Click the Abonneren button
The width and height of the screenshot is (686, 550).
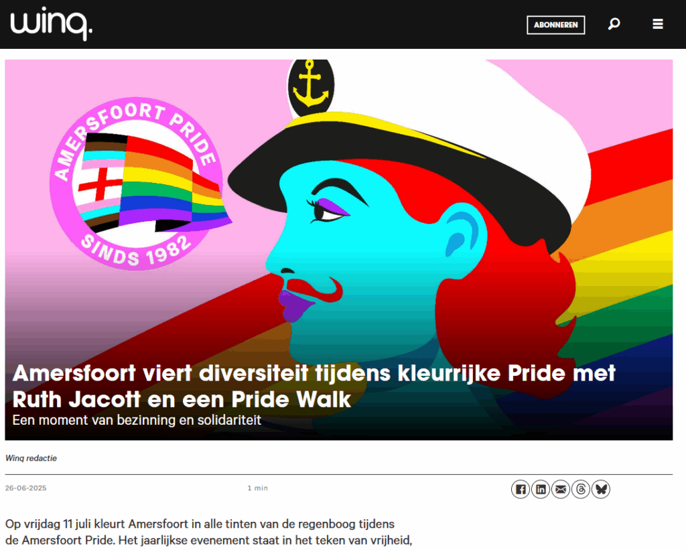click(555, 25)
